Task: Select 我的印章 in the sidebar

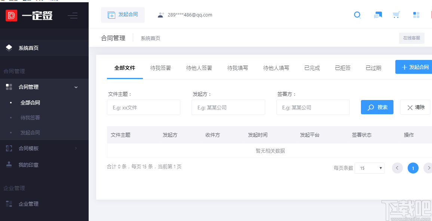Action: click(29, 164)
